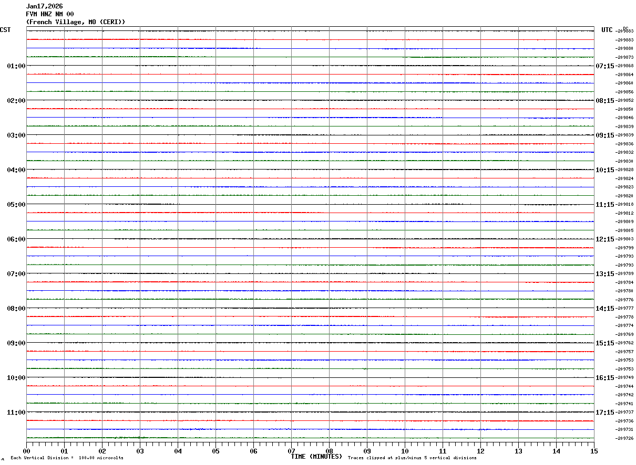Click the CST time label '10:00'

pyautogui.click(x=16, y=377)
